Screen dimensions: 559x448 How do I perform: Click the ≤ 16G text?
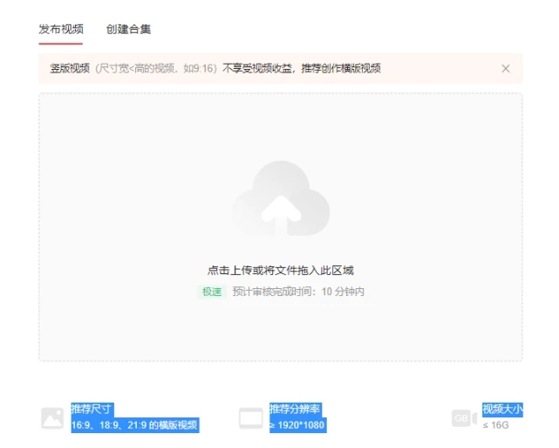[x=495, y=425]
